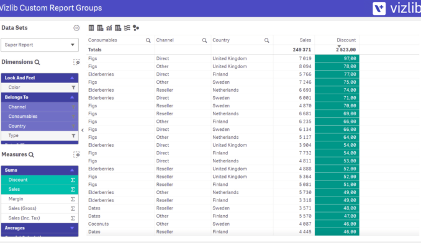Toggle on the Type dimension
421x243 pixels.
coord(40,136)
